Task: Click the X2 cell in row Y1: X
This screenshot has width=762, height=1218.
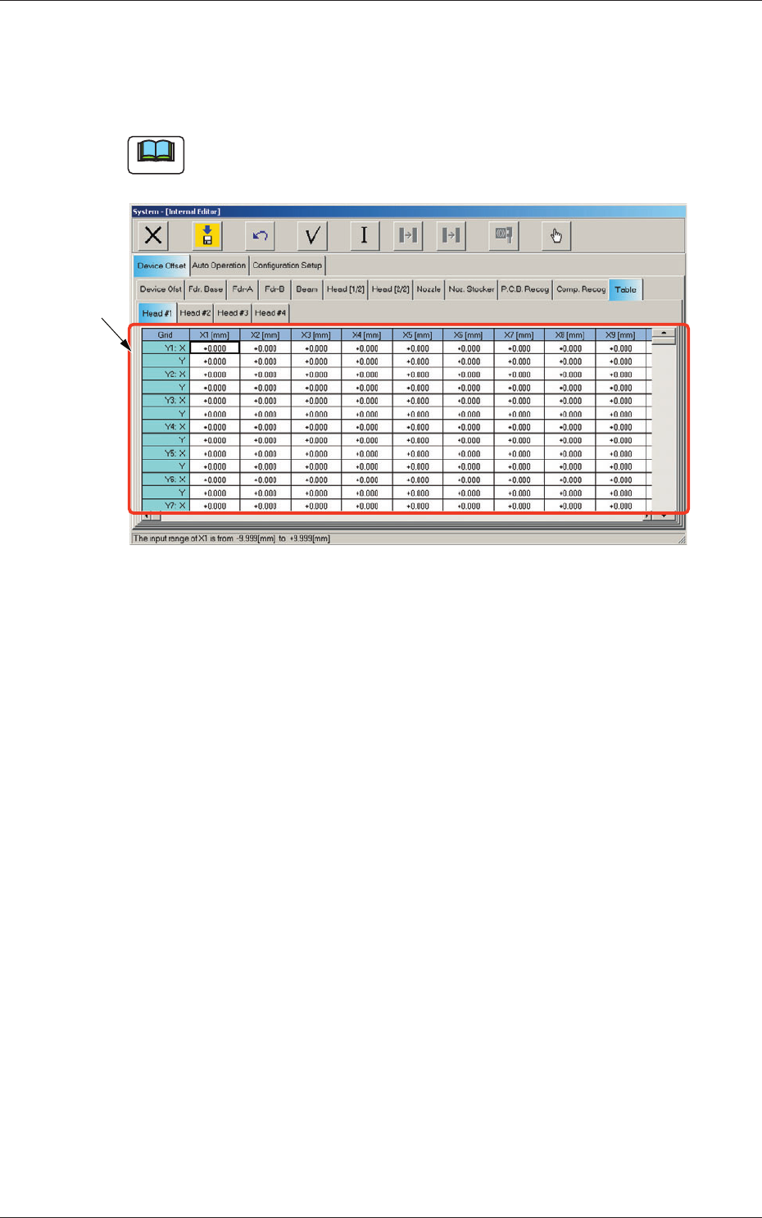Action: (x=265, y=348)
